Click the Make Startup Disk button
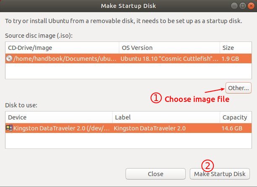 220,174
